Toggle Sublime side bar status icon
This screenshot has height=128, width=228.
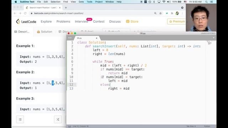pyautogui.click(x=70, y=126)
